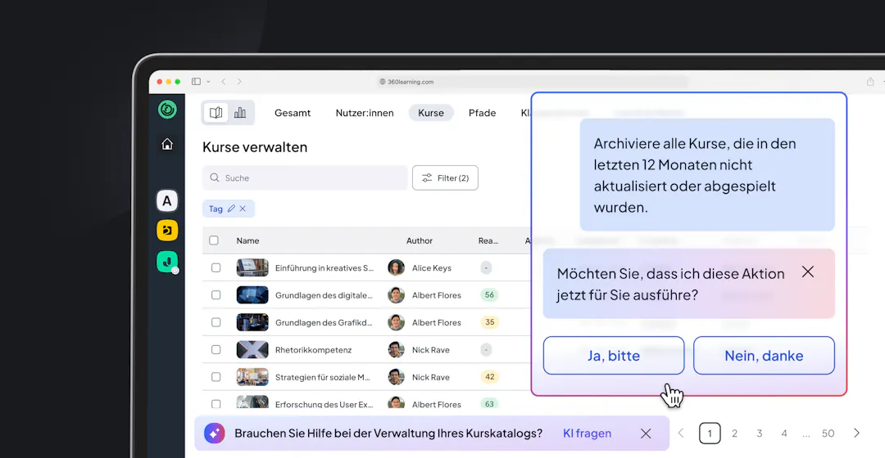
Task: Open thumbnail of Rhetorikkompetenz course
Action: point(252,349)
